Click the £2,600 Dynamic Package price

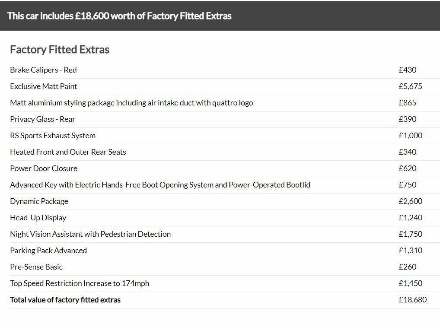[x=410, y=201]
